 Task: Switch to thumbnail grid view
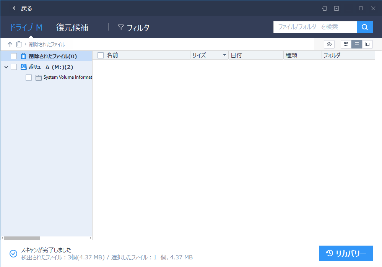coord(346,44)
